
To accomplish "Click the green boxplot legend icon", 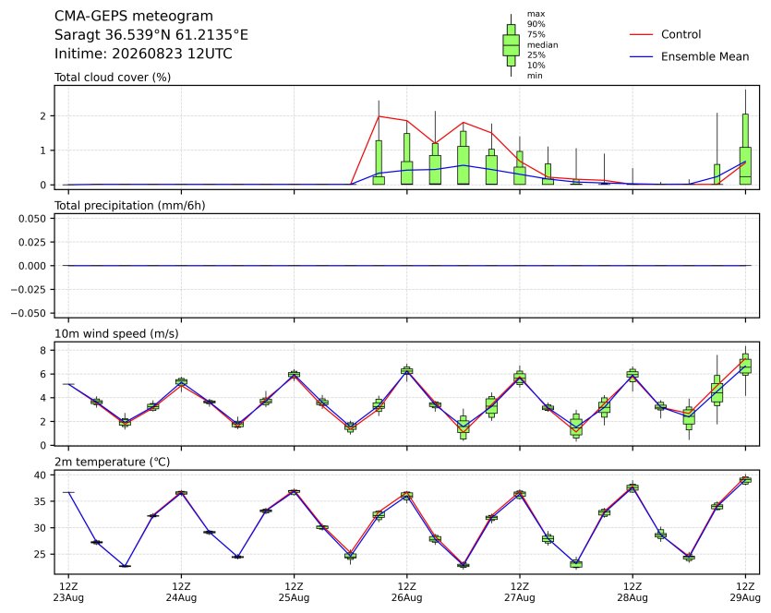I will tap(511, 45).
